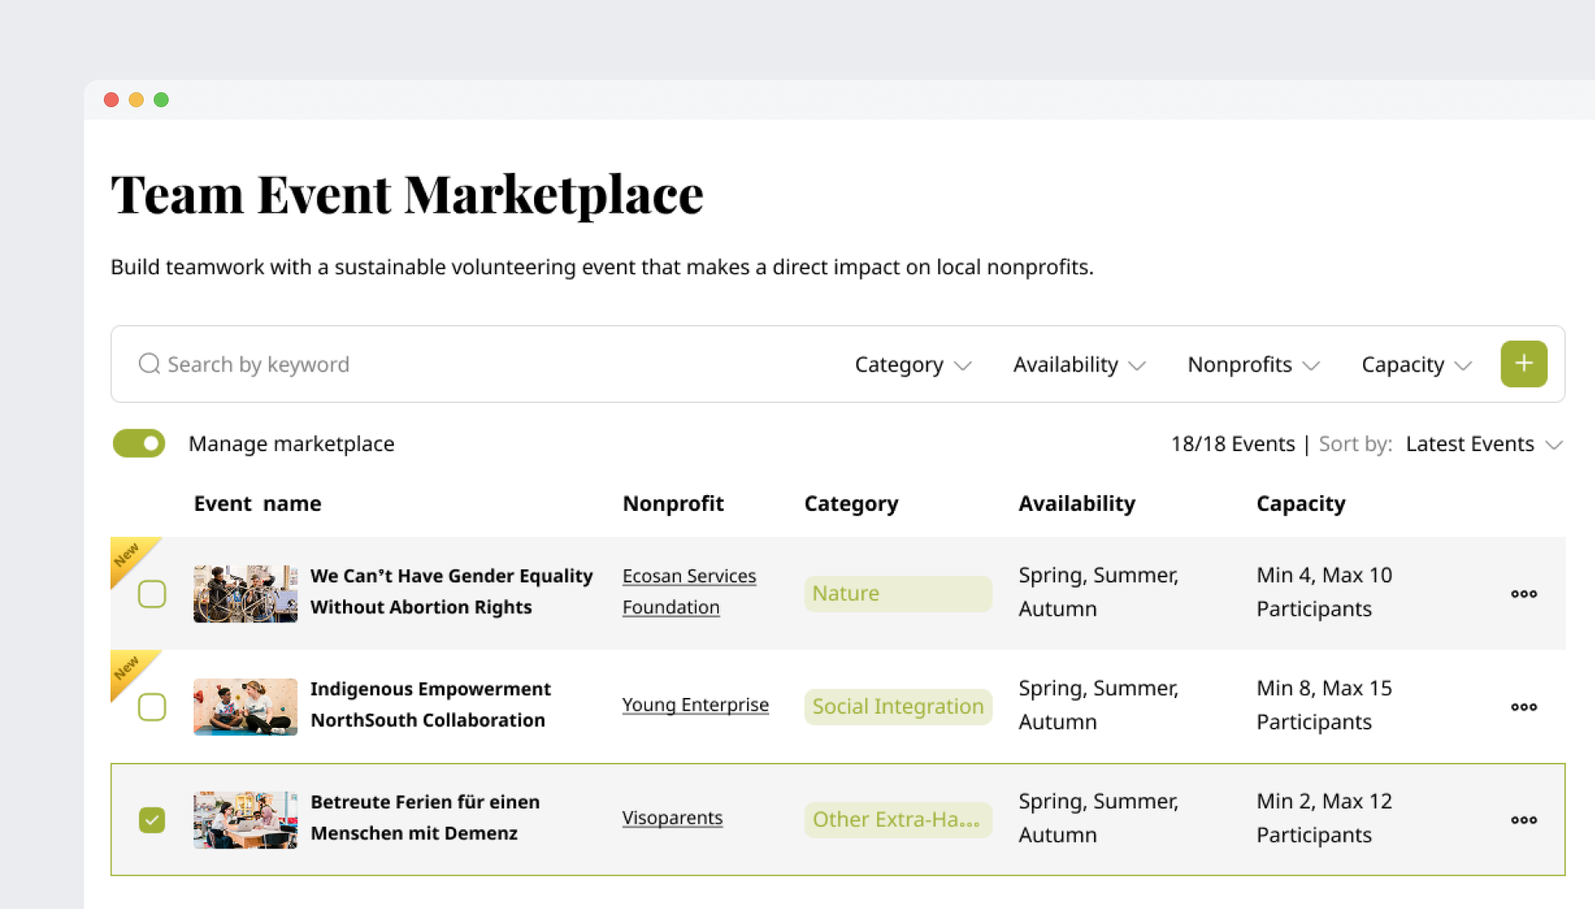Follow the Visoparents nonprofit link

tap(672, 818)
